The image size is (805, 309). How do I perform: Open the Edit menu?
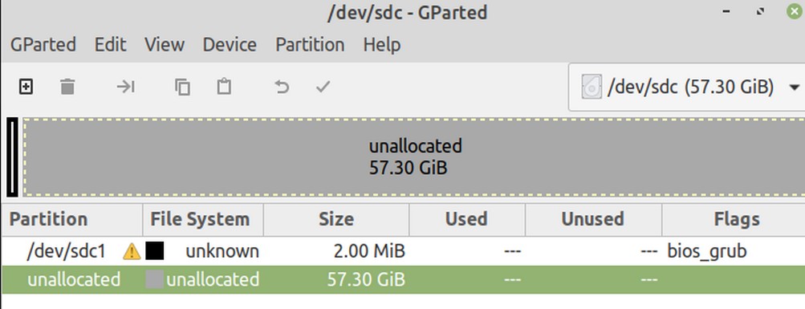[x=111, y=45]
